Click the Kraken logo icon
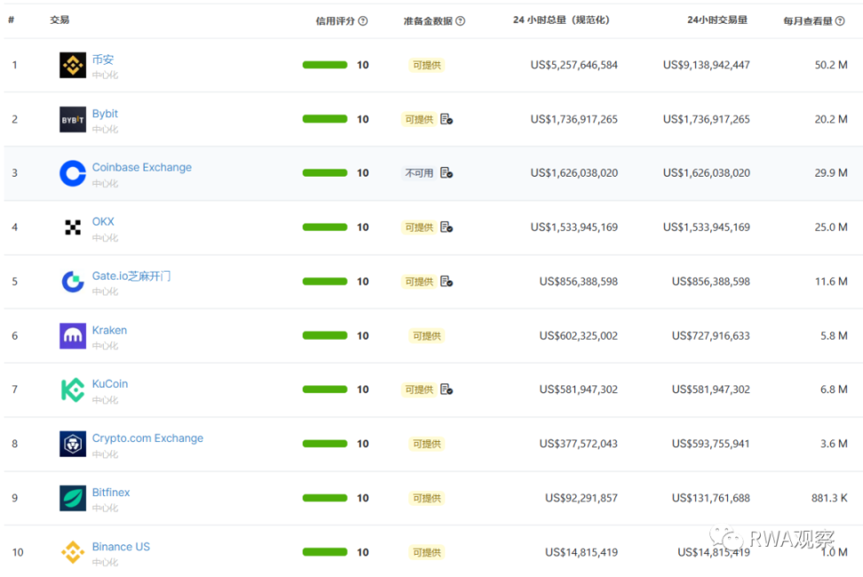 tap(73, 336)
